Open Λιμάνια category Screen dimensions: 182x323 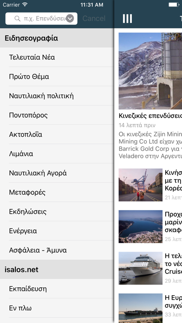57,154
